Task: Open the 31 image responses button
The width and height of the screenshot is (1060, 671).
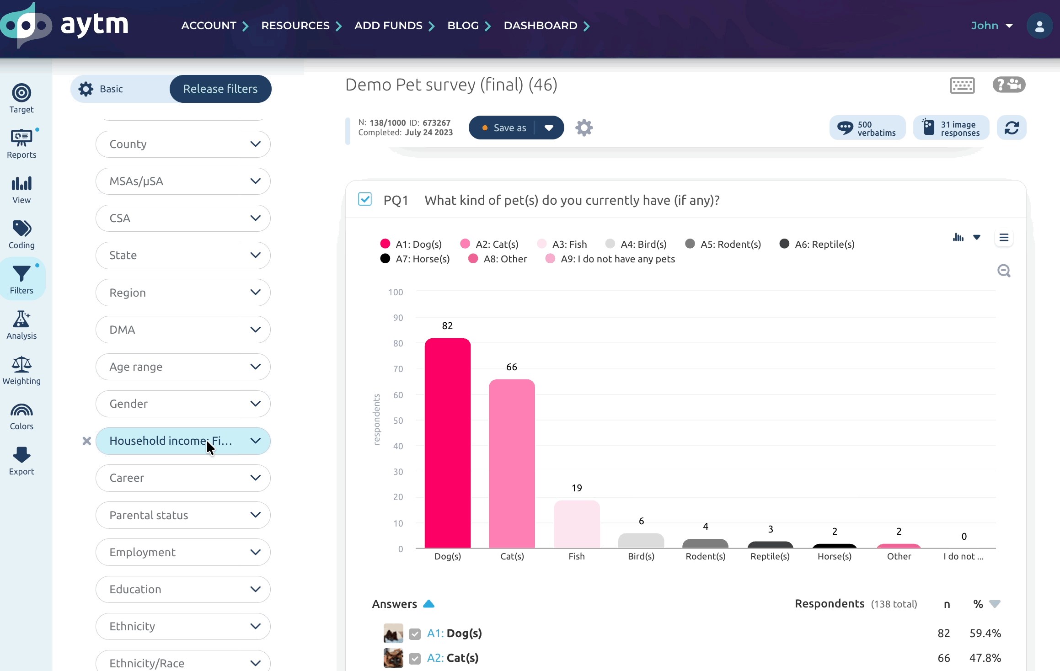Action: pos(951,128)
